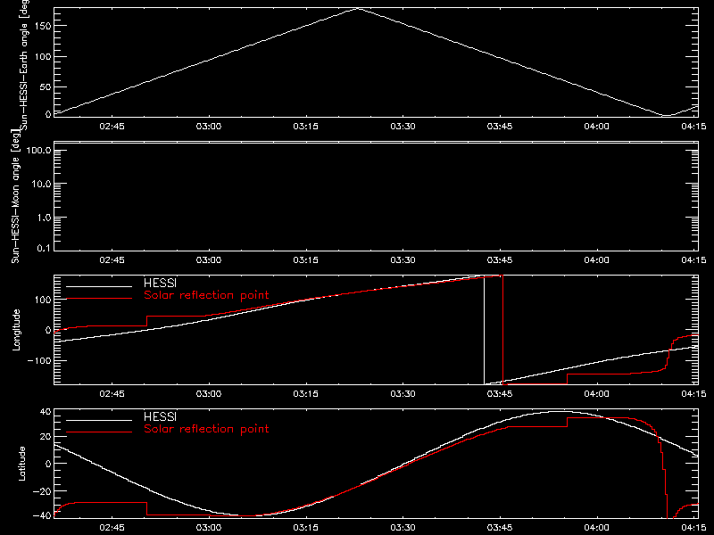Click the 150 tick in Earth angle plot
This screenshot has height=535, width=714.
point(42,26)
